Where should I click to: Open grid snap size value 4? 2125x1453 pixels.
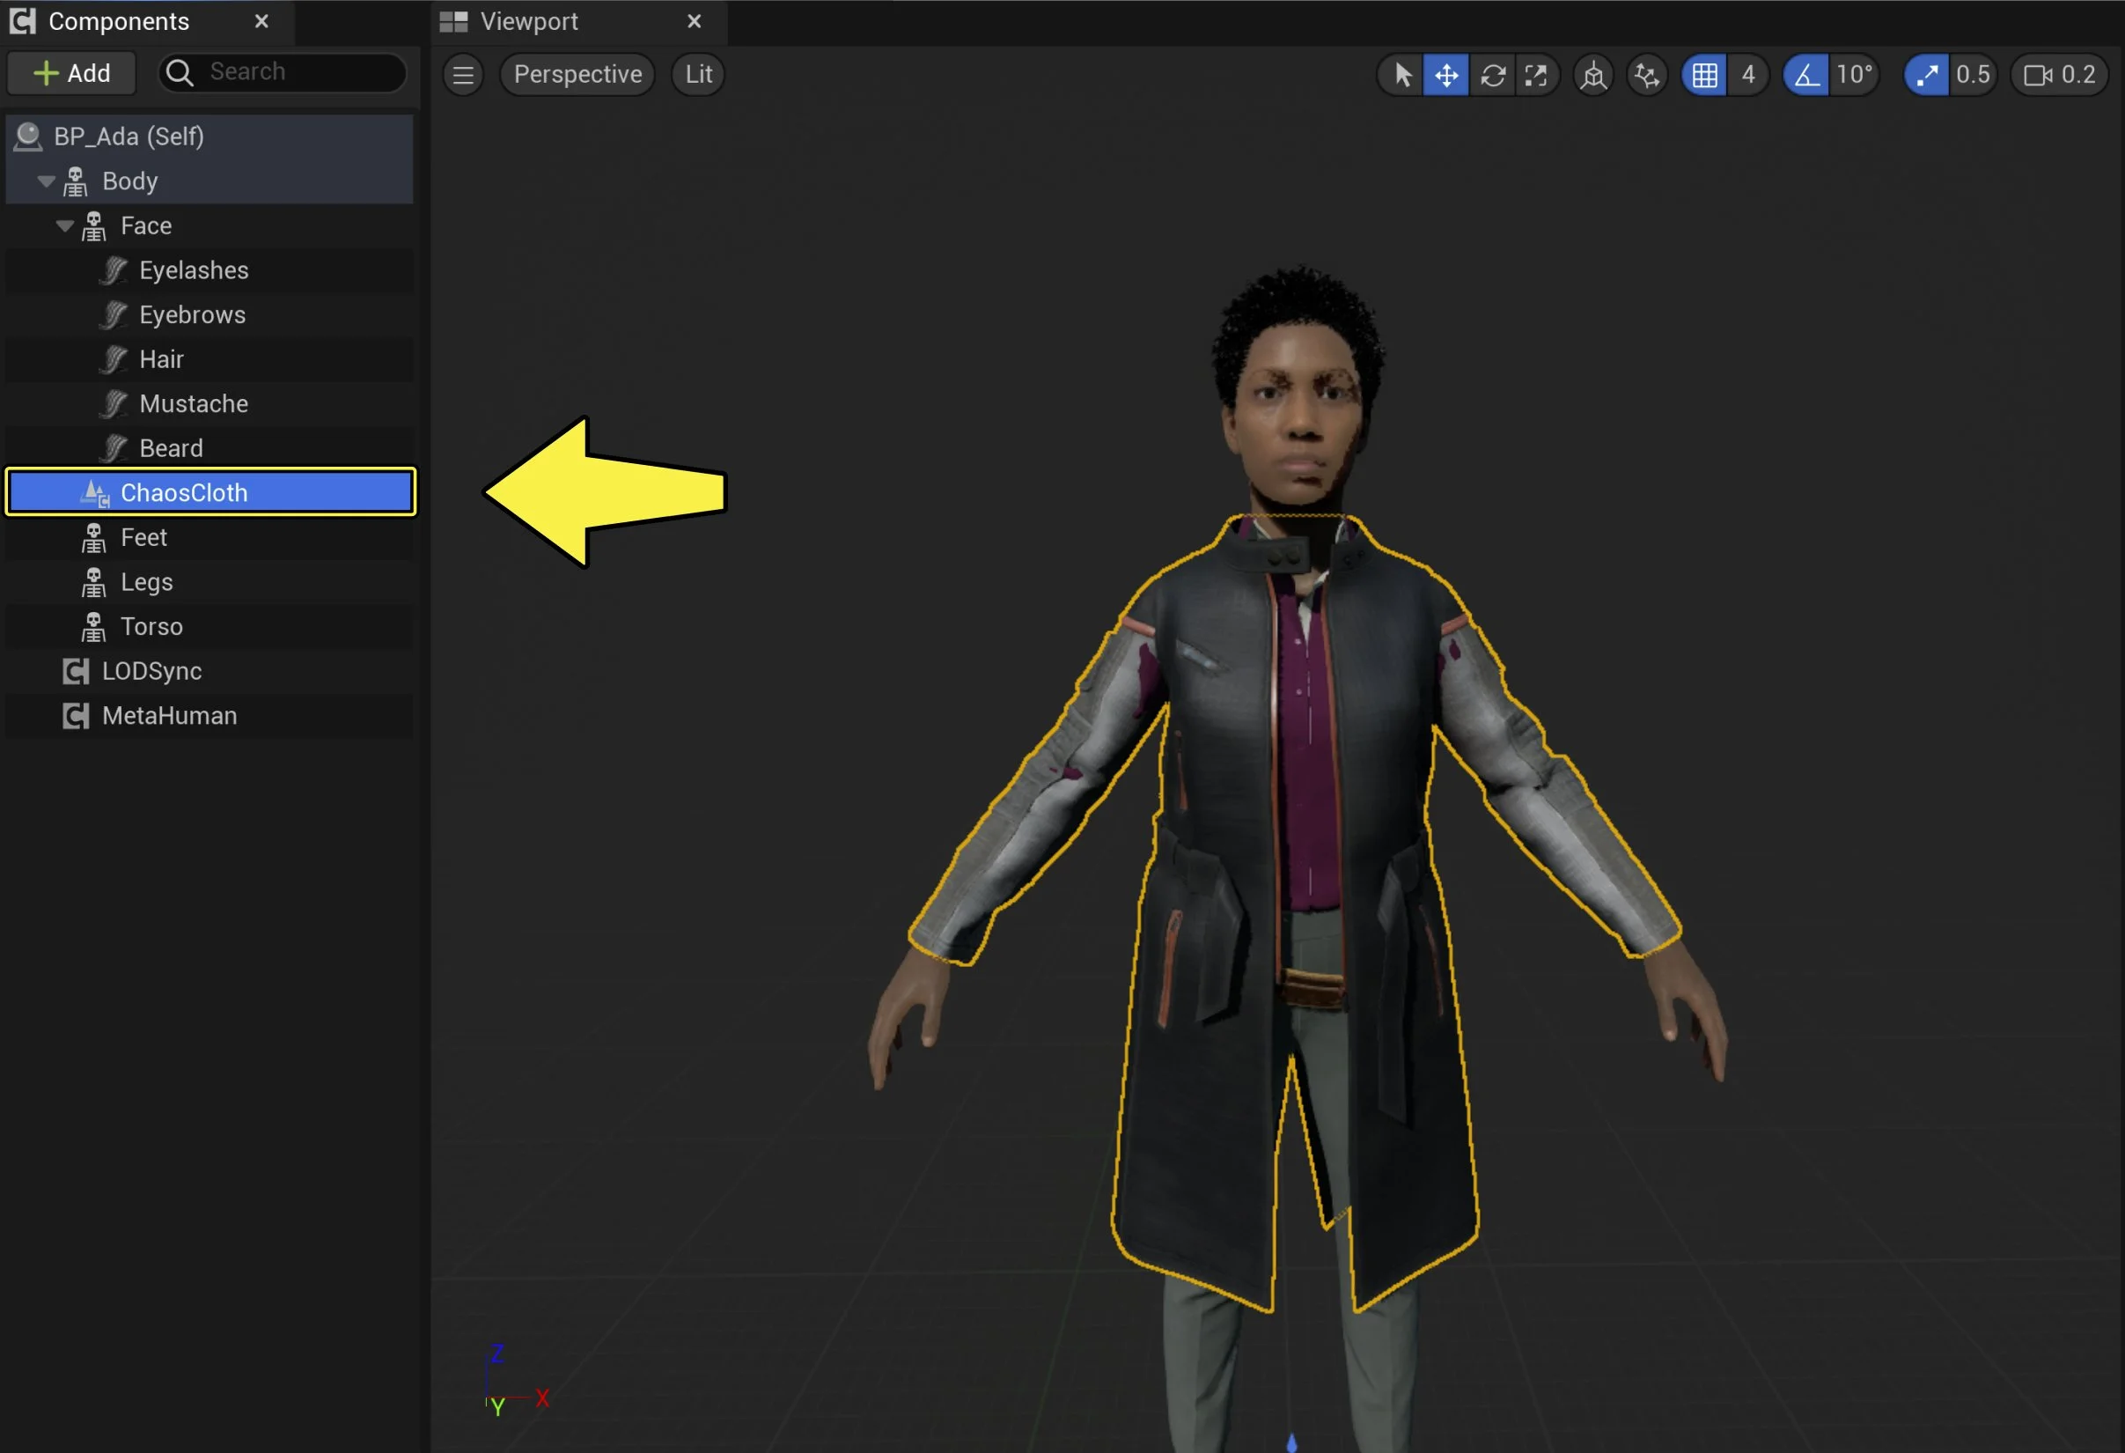(x=1747, y=74)
